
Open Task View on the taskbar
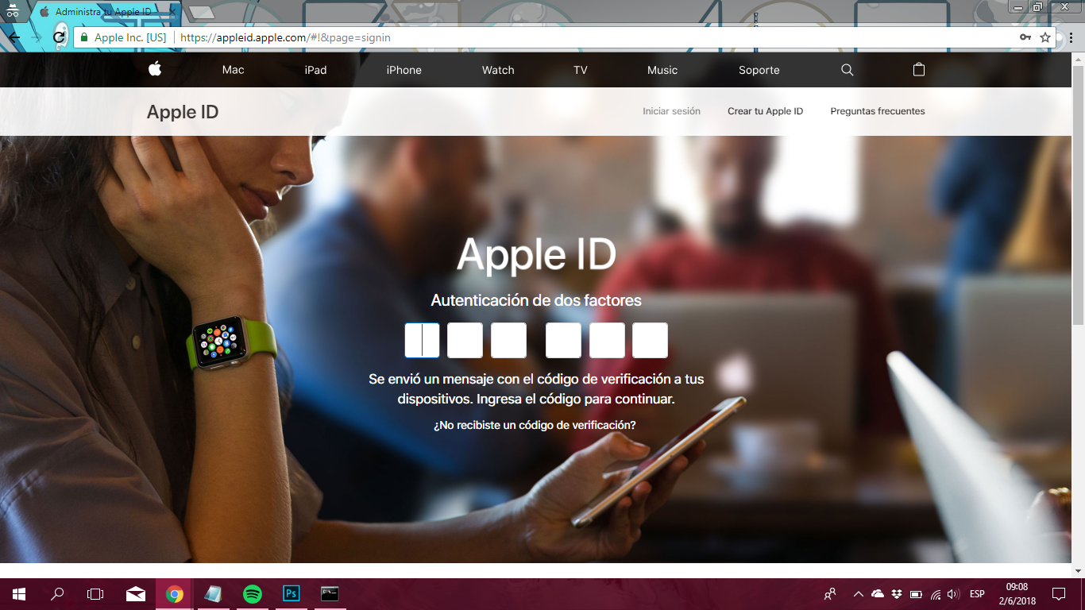pos(95,594)
